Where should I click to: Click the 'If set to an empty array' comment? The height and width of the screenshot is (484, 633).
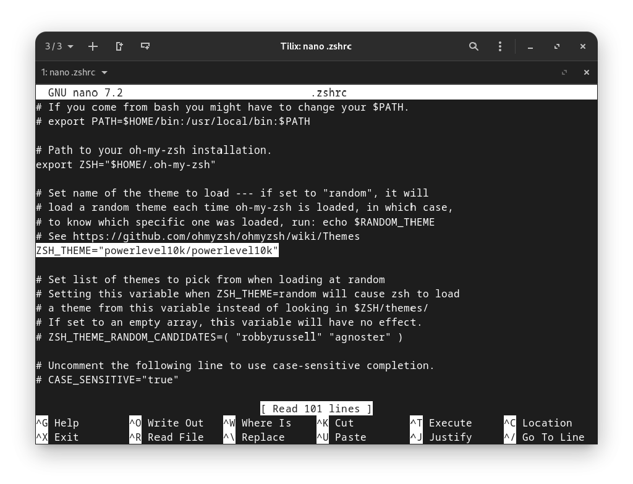[229, 323]
